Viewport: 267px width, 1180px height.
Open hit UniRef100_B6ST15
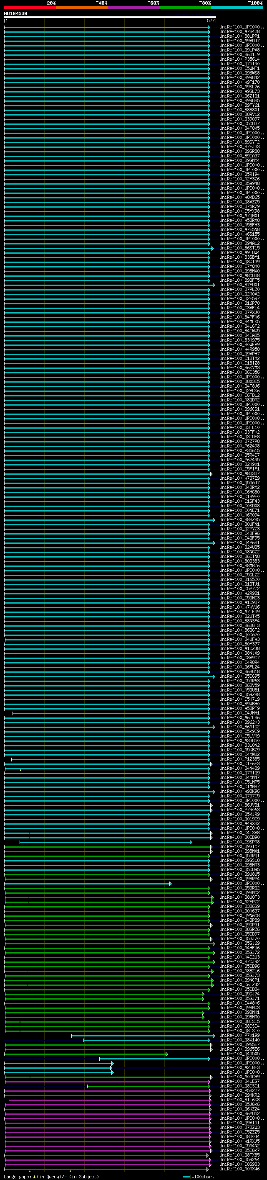(239, 248)
